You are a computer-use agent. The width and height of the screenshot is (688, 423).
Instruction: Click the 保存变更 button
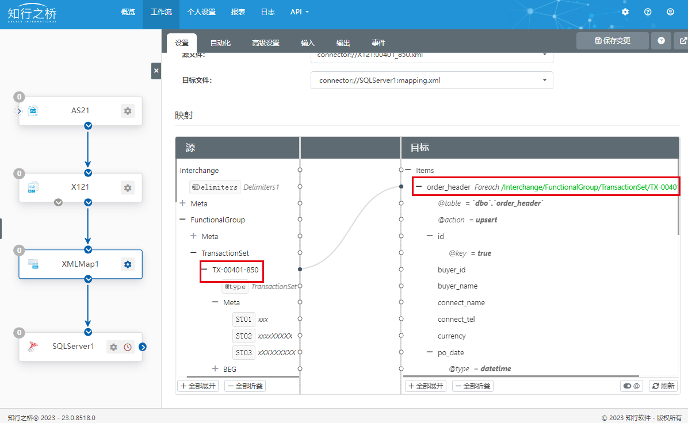613,41
